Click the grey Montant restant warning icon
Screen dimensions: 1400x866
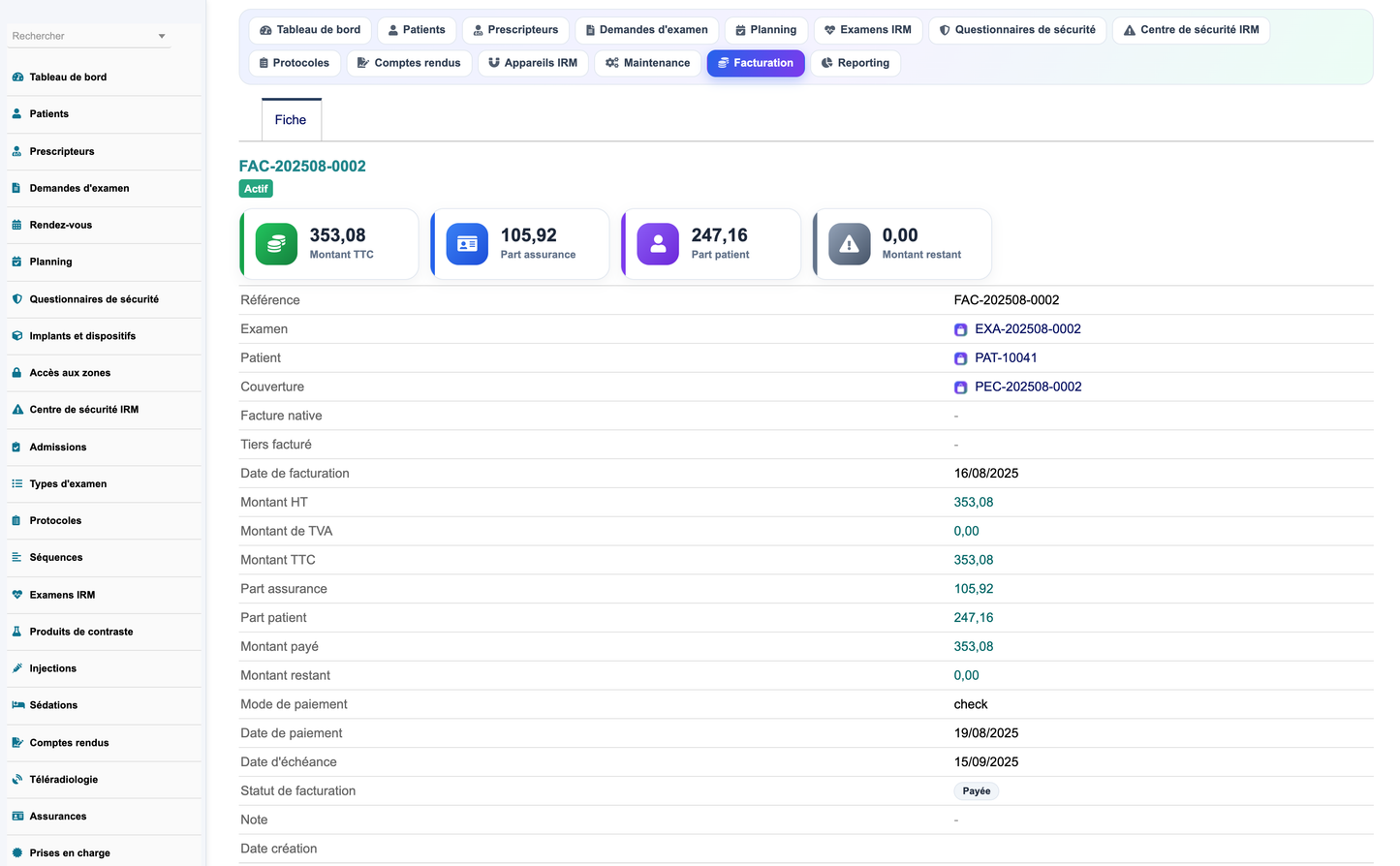tap(849, 244)
